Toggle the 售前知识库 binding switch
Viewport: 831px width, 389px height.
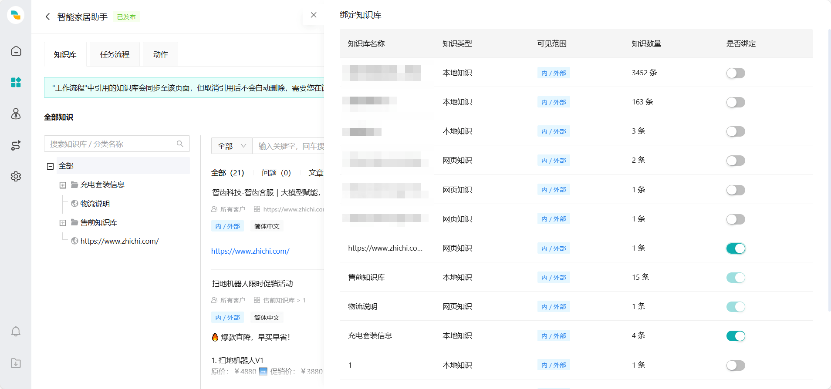click(736, 278)
